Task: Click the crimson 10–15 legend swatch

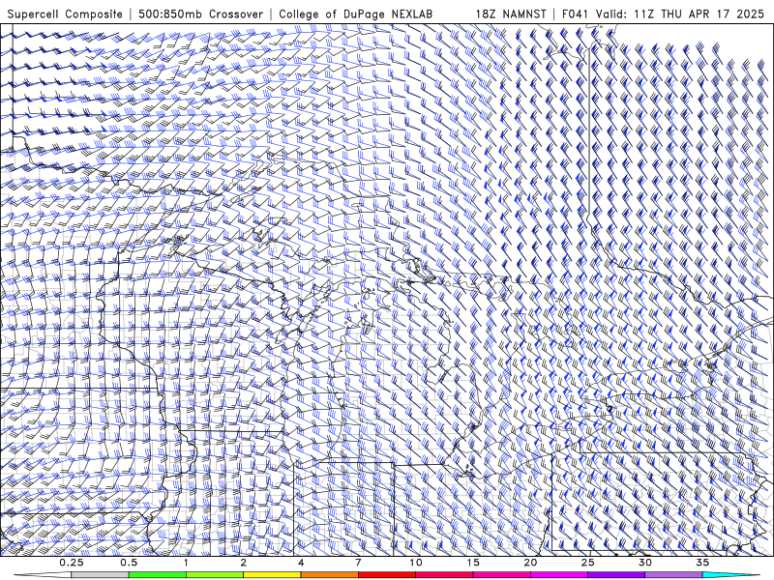Action: tap(444, 575)
